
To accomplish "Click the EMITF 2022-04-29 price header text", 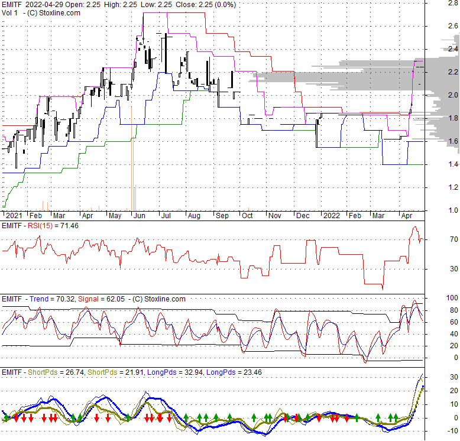I will (x=119, y=5).
